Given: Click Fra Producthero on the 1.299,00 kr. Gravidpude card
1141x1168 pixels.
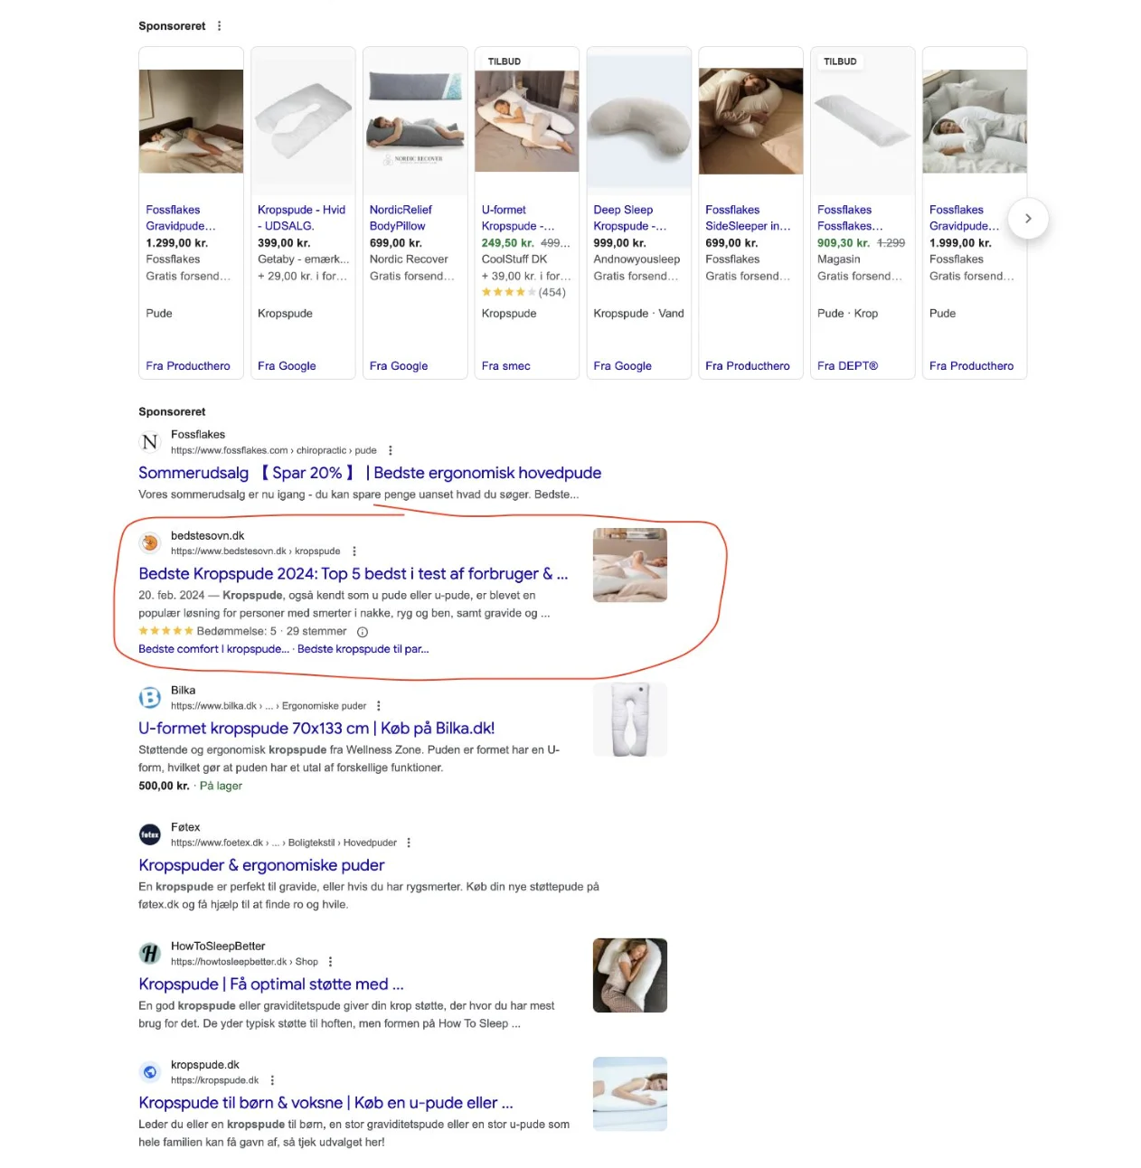Looking at the screenshot, I should pos(188,366).
